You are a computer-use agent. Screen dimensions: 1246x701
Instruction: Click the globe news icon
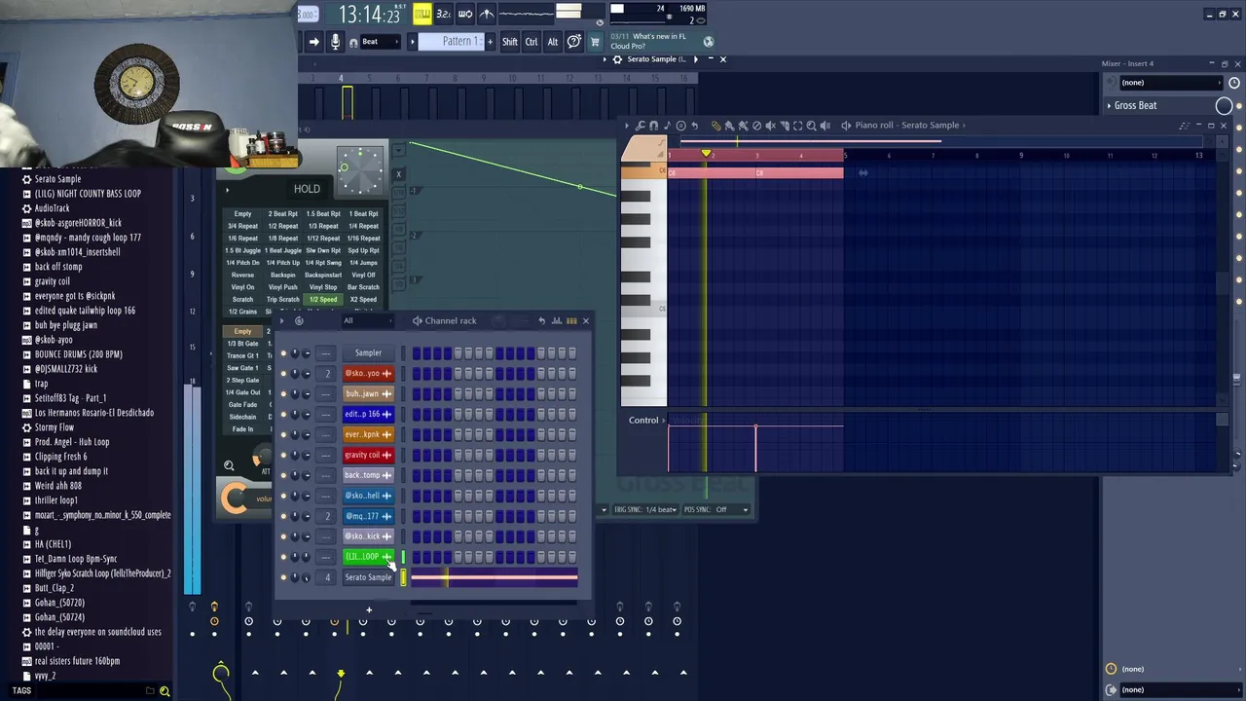709,41
